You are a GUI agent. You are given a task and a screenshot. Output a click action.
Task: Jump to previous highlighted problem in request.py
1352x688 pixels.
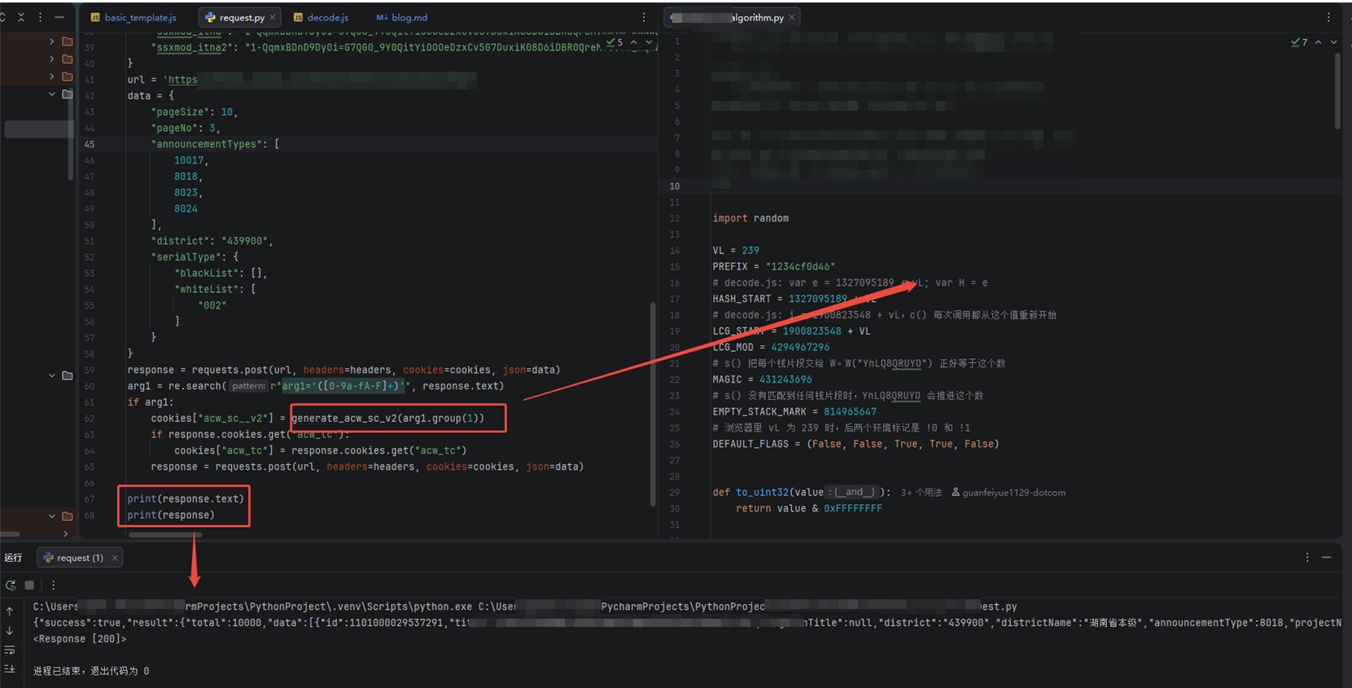click(x=633, y=42)
